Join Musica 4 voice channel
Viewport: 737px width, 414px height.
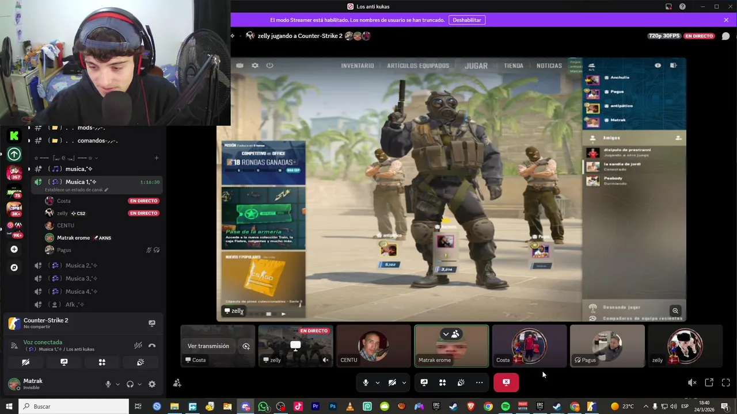[x=96, y=292]
